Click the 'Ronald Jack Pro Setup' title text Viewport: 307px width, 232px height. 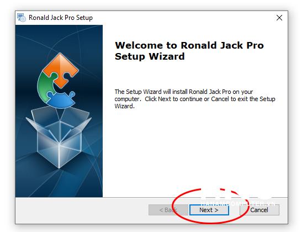(61, 18)
